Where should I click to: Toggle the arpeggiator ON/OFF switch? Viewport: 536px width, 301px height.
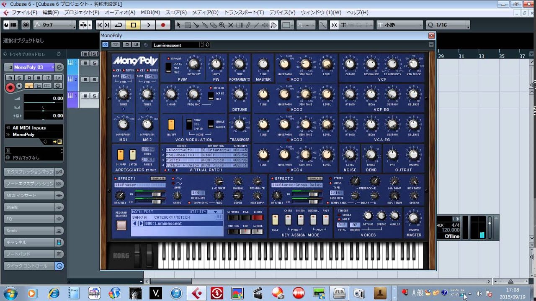121,155
